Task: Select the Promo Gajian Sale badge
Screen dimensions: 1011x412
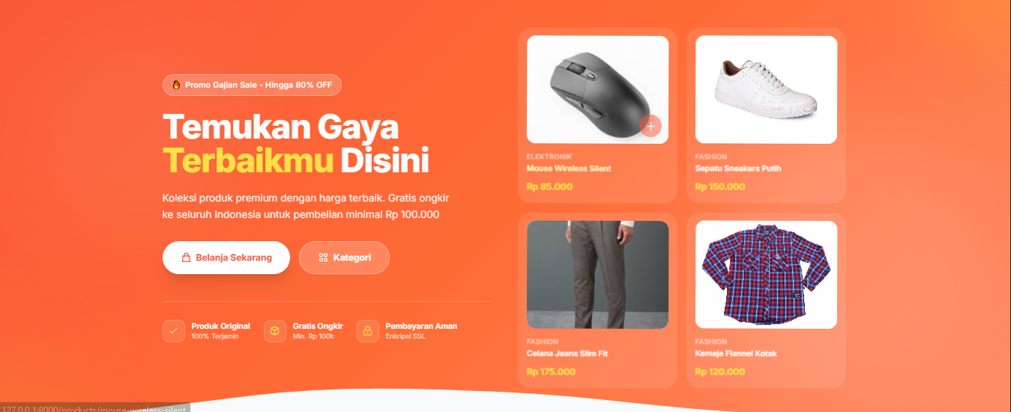Action: coord(252,85)
